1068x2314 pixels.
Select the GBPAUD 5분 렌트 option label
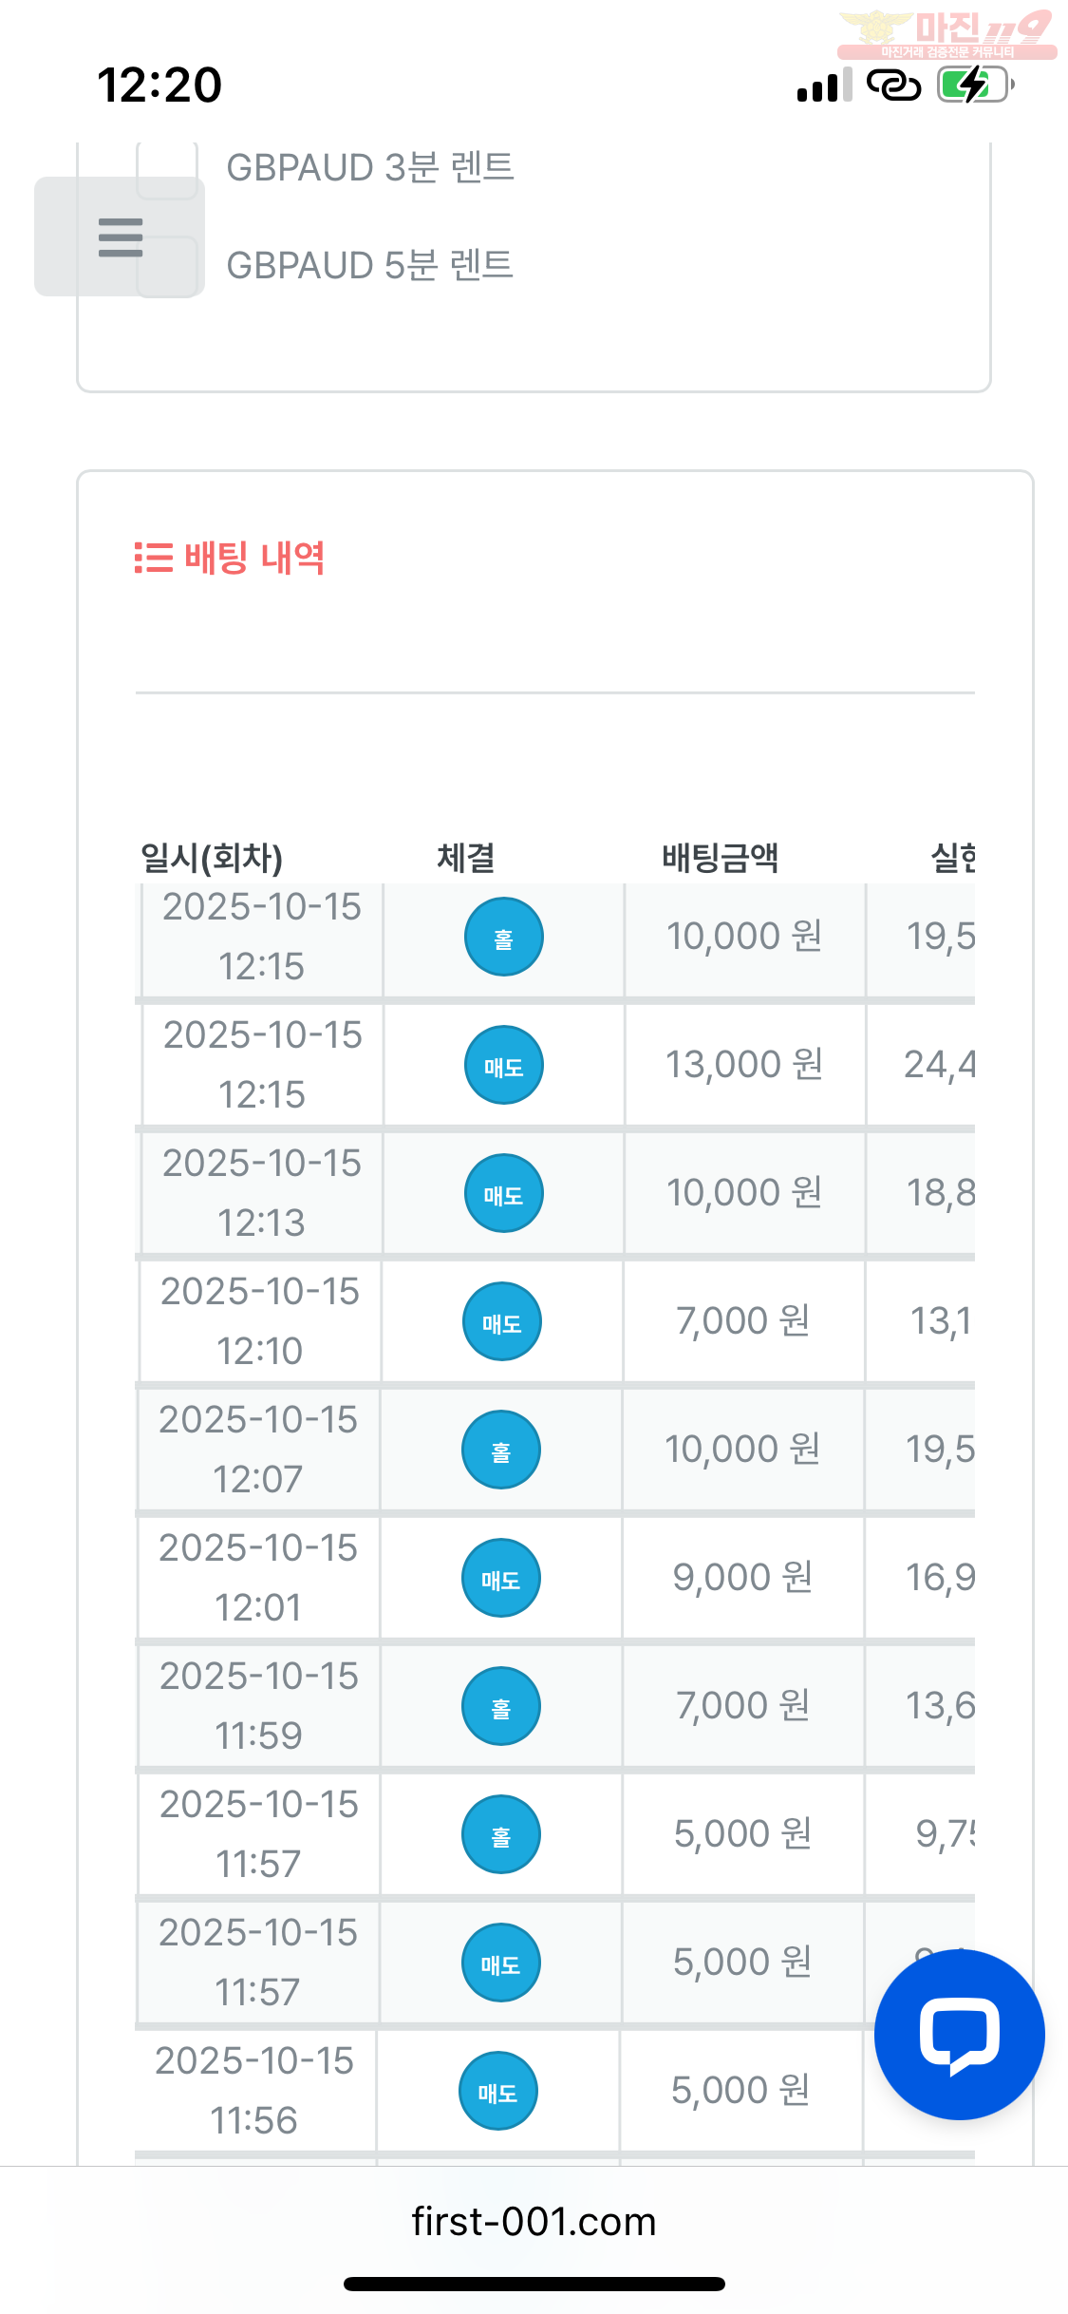[x=369, y=265]
